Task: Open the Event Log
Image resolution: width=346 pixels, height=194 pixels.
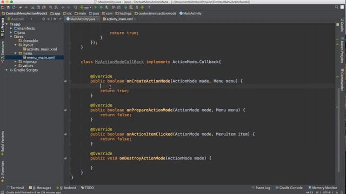Action: 261,188
